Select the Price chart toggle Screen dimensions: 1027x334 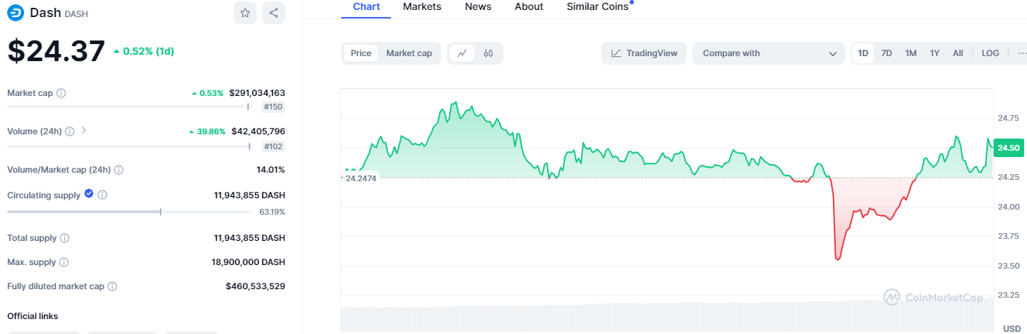(x=361, y=53)
